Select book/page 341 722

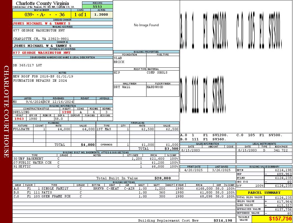(281, 150)
